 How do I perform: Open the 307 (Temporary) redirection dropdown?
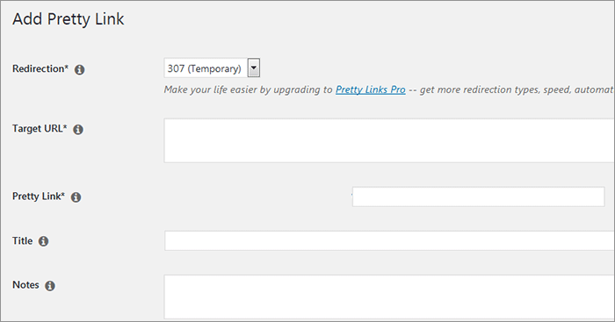point(212,68)
